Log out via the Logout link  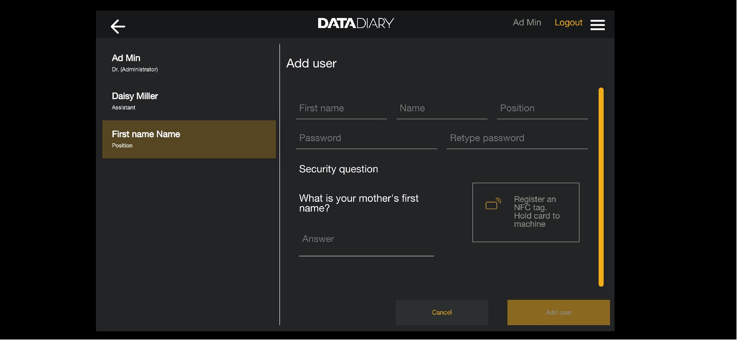tap(568, 23)
